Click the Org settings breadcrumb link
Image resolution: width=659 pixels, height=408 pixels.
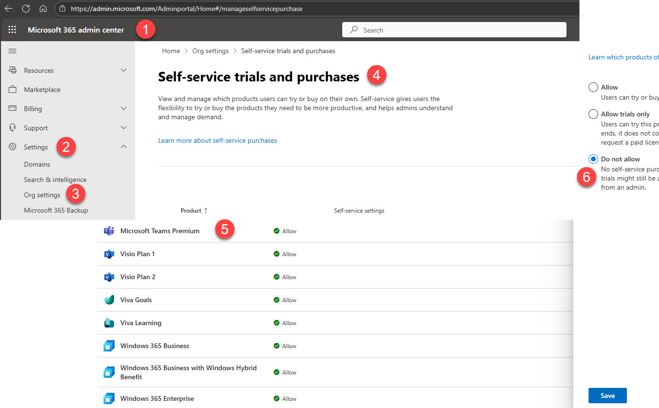pos(210,51)
